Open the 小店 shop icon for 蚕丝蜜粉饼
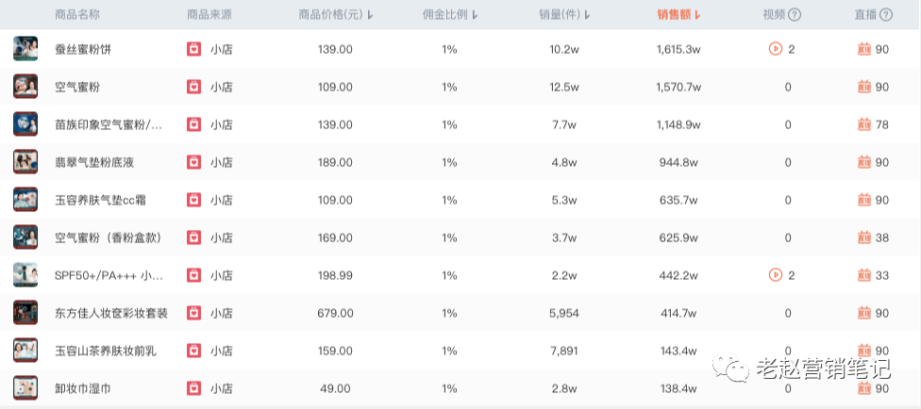The image size is (921, 409). 193,49
